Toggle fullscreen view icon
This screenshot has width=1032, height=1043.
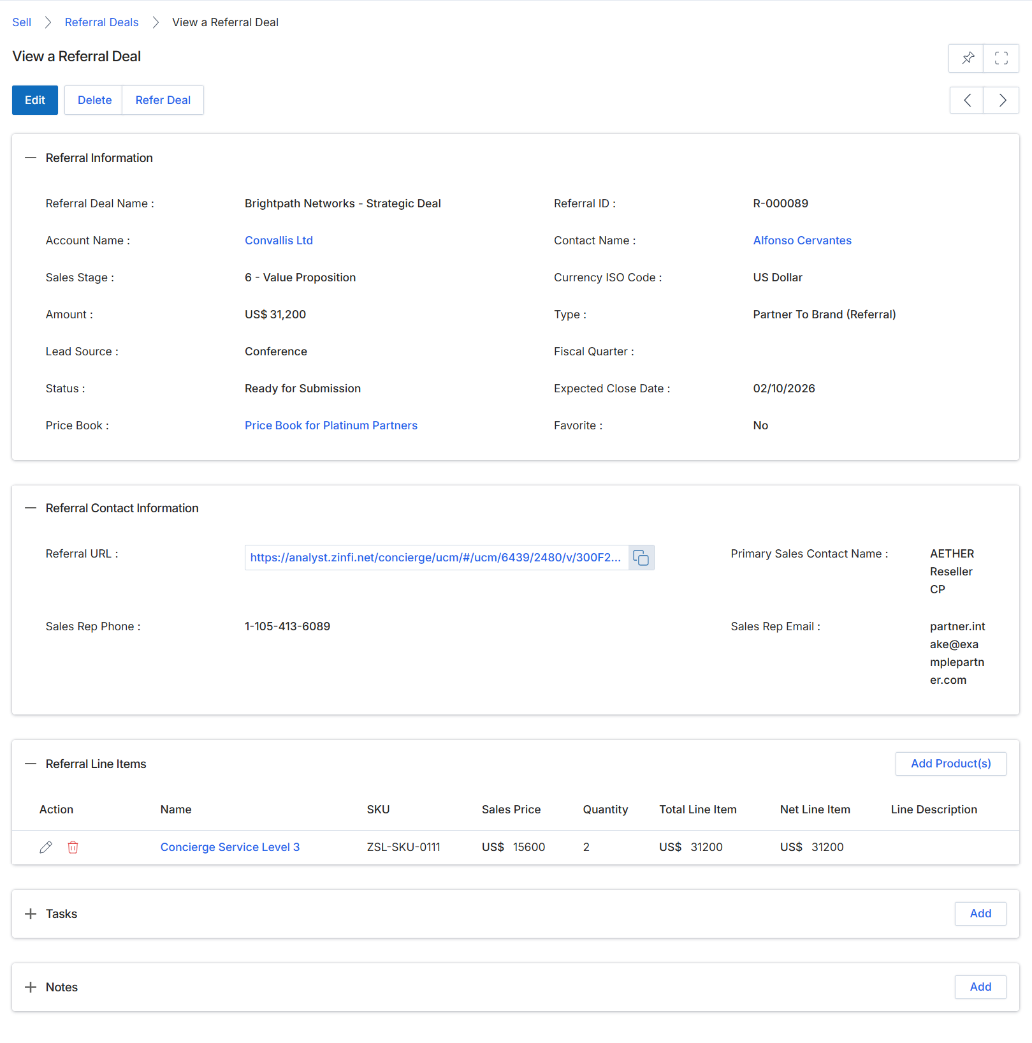point(1001,58)
